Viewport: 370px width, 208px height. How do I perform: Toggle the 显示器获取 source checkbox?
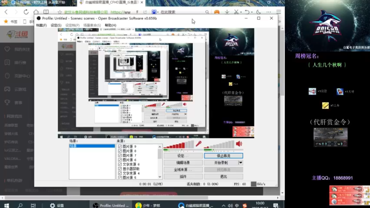(120, 169)
